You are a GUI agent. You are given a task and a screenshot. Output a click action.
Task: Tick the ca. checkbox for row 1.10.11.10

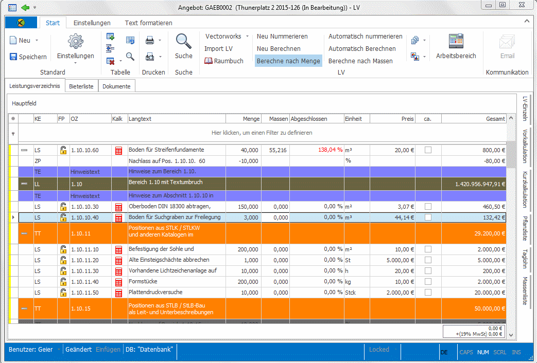coord(428,249)
